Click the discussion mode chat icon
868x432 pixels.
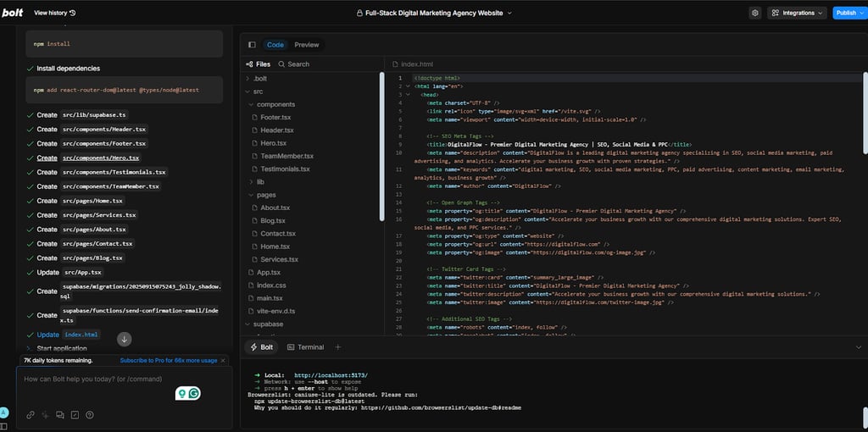(x=60, y=415)
